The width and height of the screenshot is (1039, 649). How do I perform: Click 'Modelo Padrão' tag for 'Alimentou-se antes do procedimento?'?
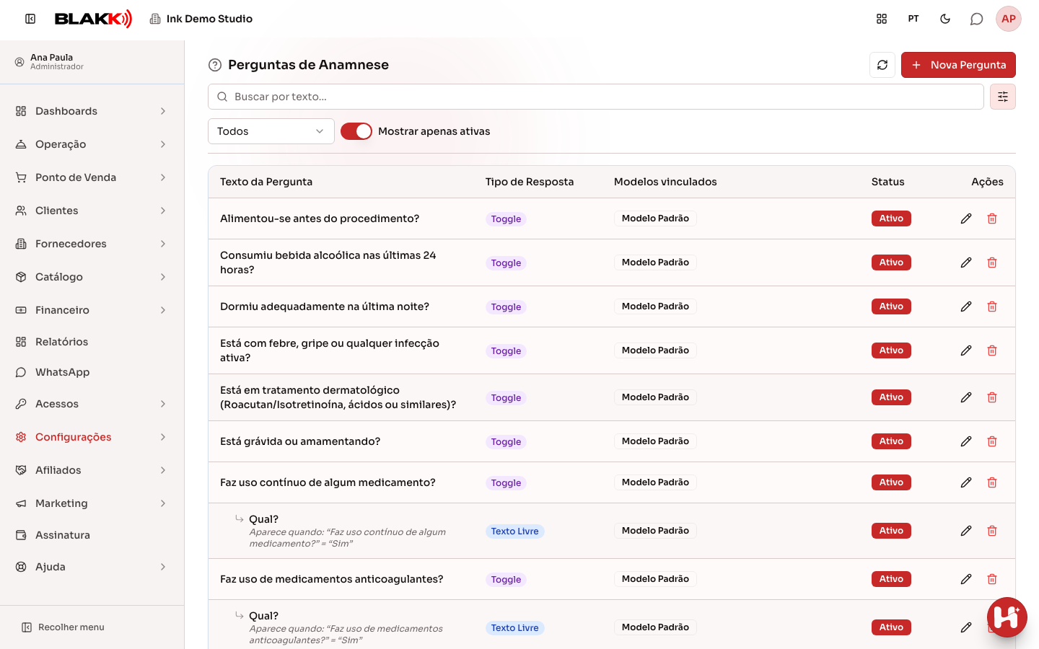coord(655,218)
